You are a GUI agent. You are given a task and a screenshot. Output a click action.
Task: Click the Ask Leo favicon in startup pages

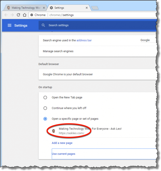pyautogui.click(x=54, y=131)
